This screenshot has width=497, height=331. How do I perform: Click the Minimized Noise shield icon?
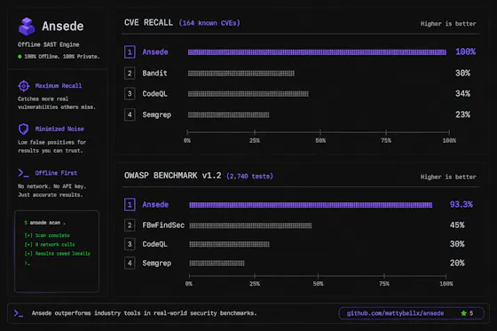tap(23, 129)
